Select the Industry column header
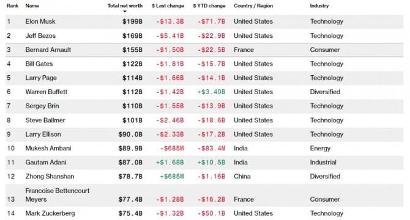The image size is (410, 220). [319, 5]
